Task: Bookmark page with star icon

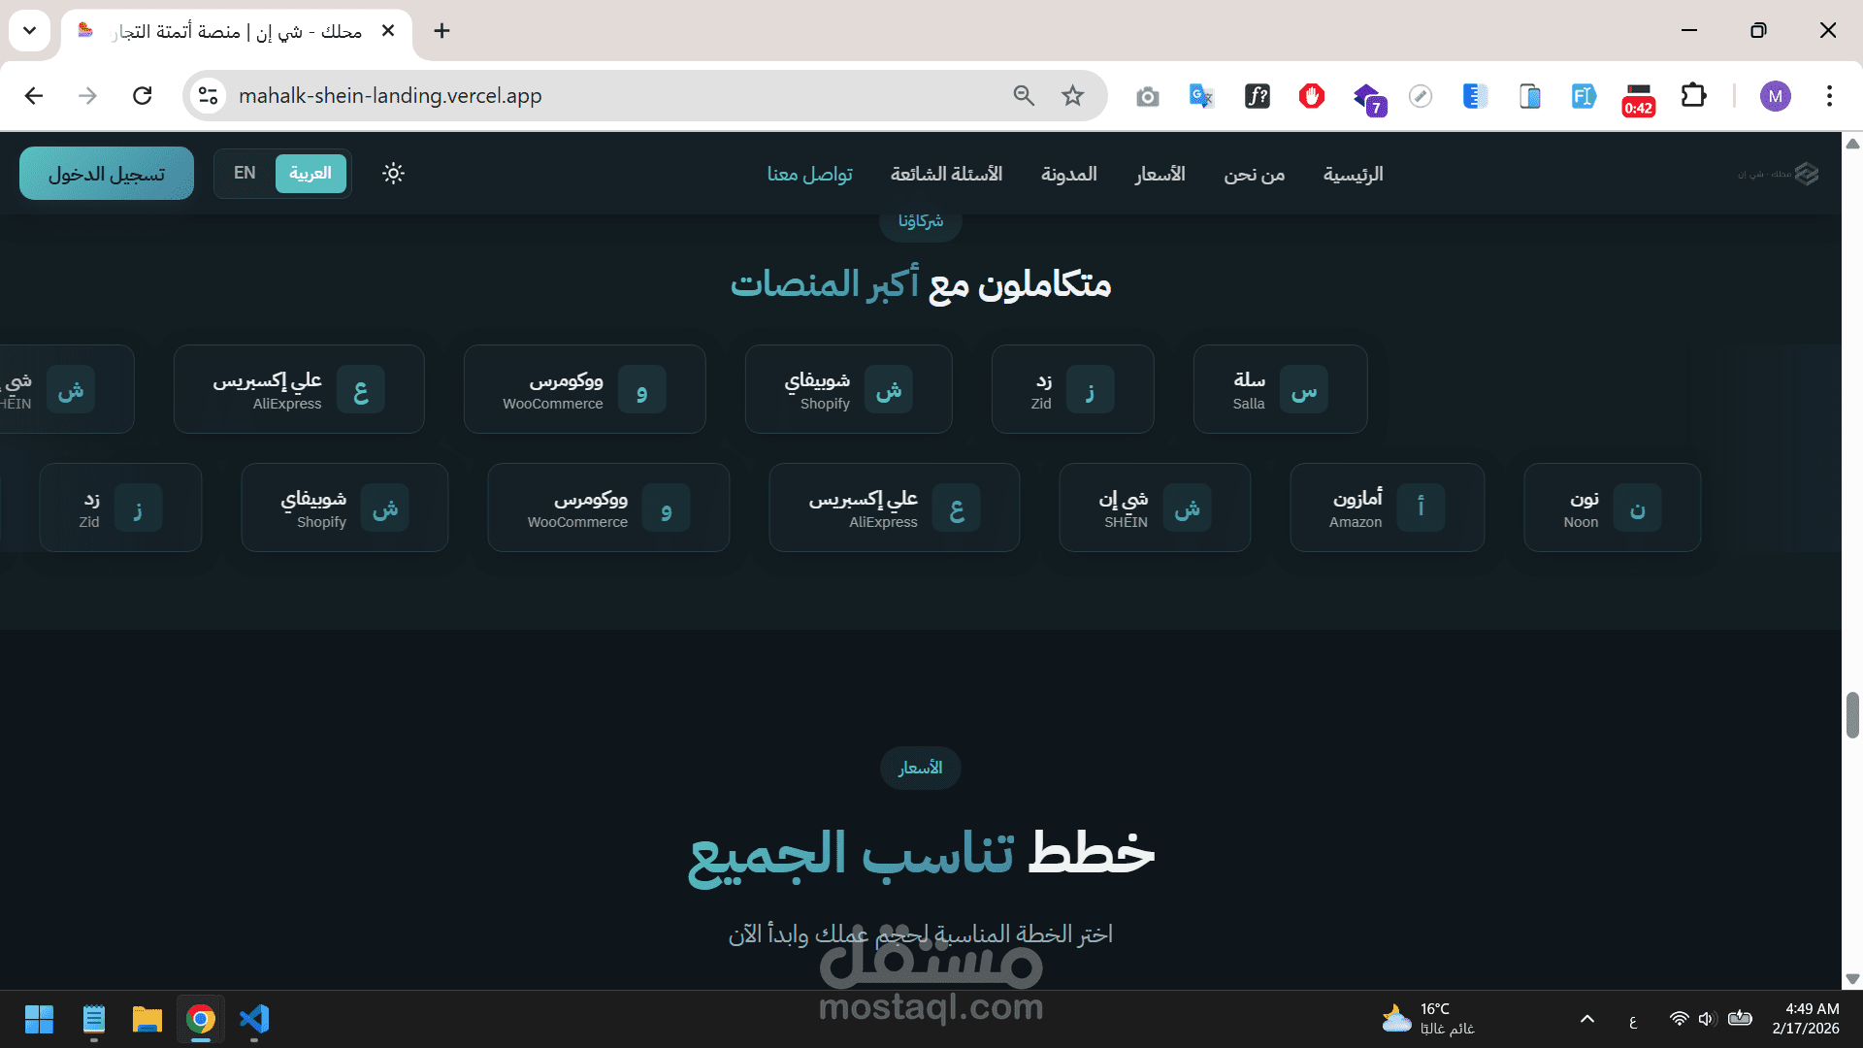Action: pos(1072,96)
